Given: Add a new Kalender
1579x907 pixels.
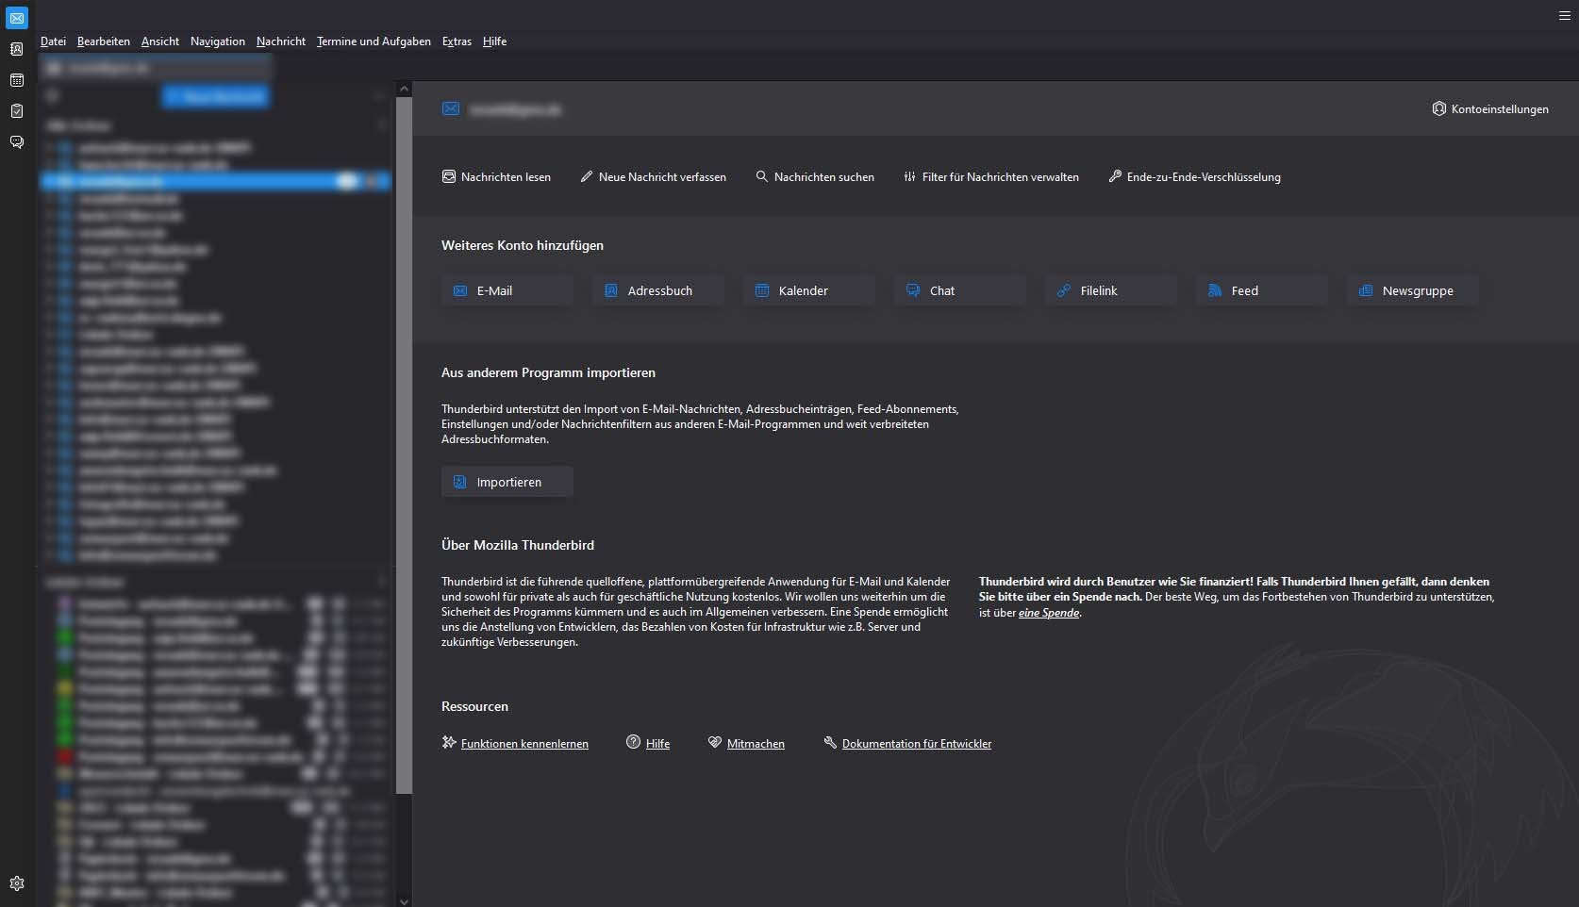Looking at the screenshot, I should [x=809, y=290].
